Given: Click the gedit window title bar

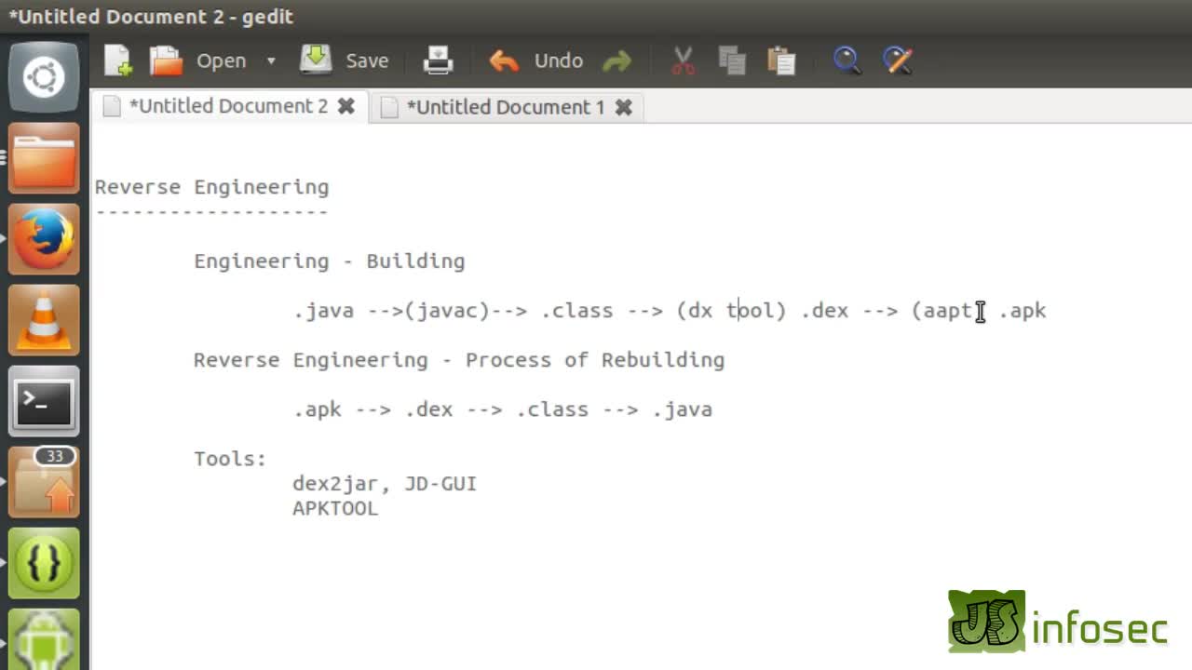Looking at the screenshot, I should [596, 17].
